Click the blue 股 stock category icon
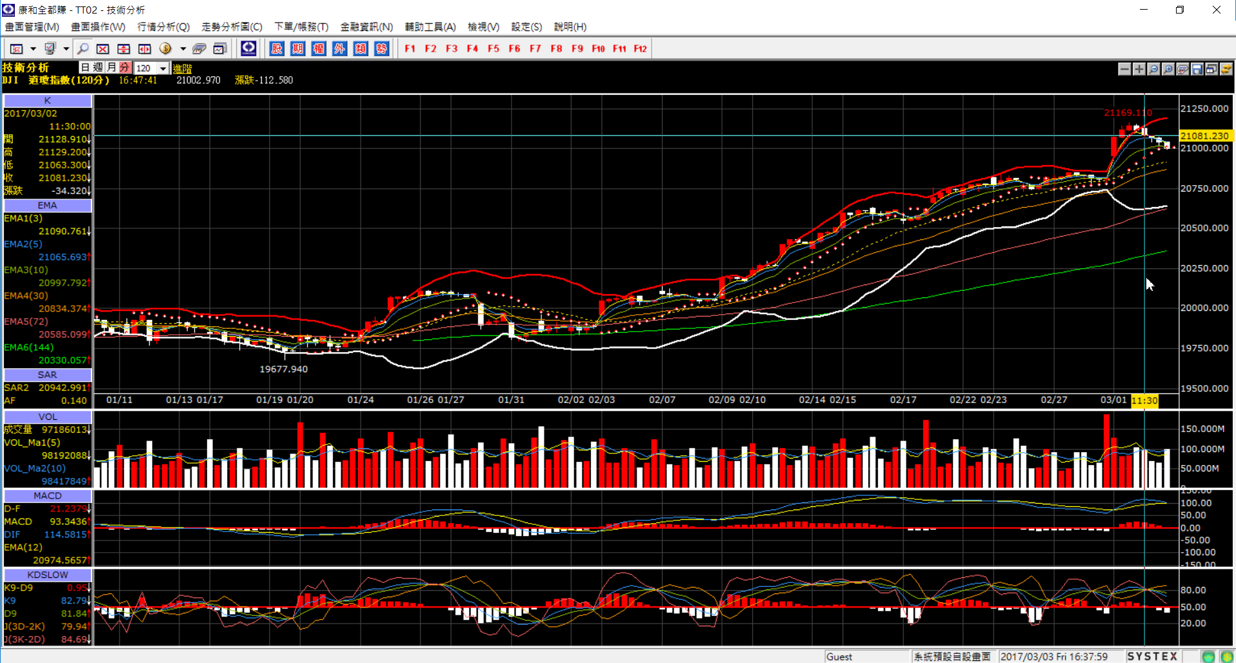Viewport: 1236px width, 663px height. [x=277, y=48]
